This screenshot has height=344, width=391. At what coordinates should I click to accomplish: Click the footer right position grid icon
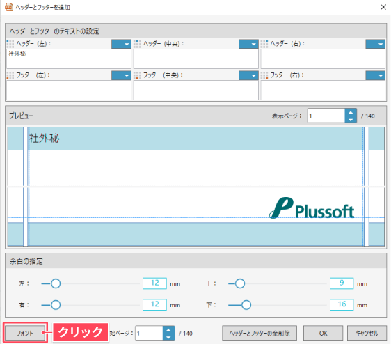click(264, 75)
